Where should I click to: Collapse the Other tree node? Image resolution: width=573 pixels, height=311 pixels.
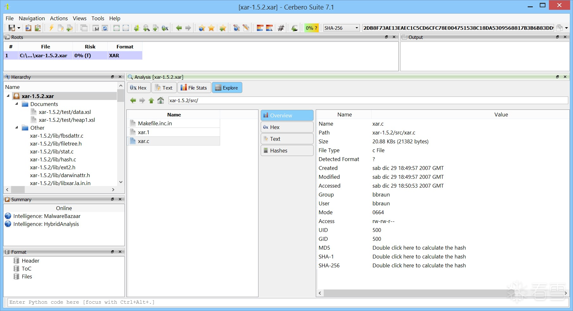point(17,128)
